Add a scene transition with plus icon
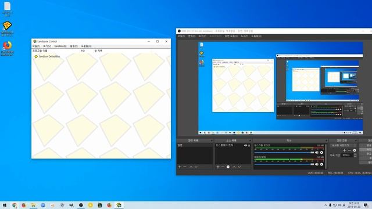This screenshot has width=372, height=209. click(x=345, y=150)
